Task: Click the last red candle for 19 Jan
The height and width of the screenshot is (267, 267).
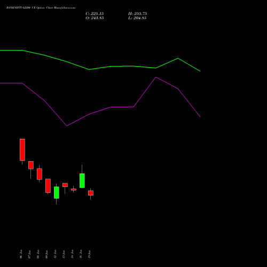Action: coord(91,193)
